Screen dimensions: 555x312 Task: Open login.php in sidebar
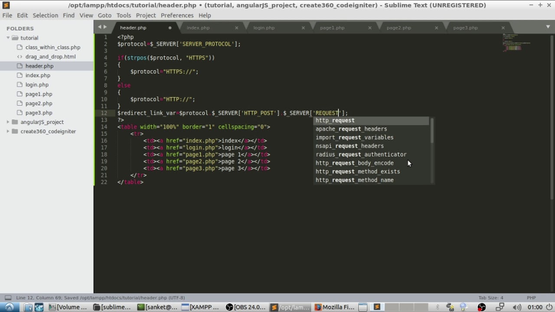click(x=37, y=84)
